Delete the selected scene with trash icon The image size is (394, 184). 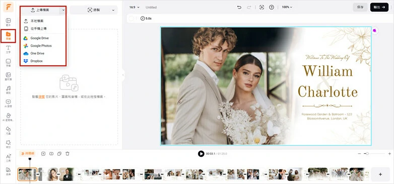click(x=68, y=154)
